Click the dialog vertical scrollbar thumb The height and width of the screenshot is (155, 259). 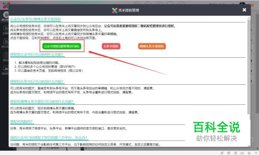tap(249, 66)
